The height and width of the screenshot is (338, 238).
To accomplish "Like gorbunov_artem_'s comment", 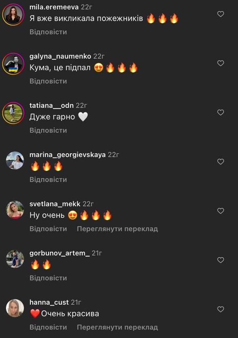I will click(x=221, y=260).
